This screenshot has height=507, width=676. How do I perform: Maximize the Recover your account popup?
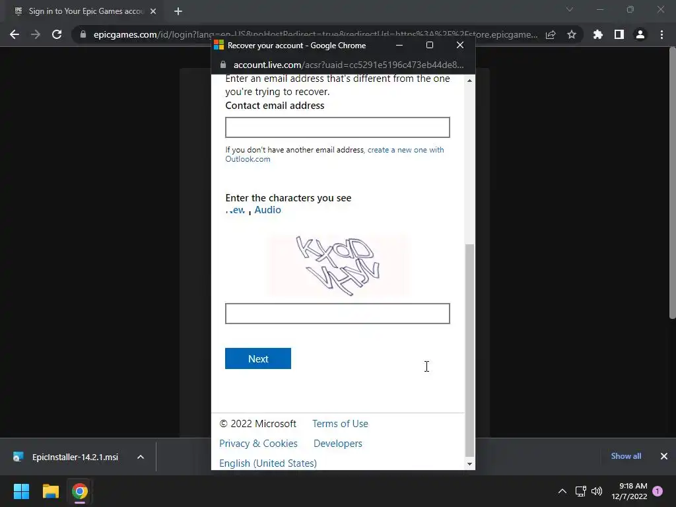[429, 45]
